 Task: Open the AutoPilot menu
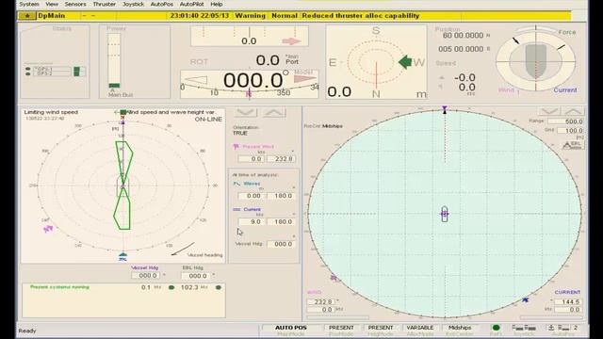[x=191, y=4]
